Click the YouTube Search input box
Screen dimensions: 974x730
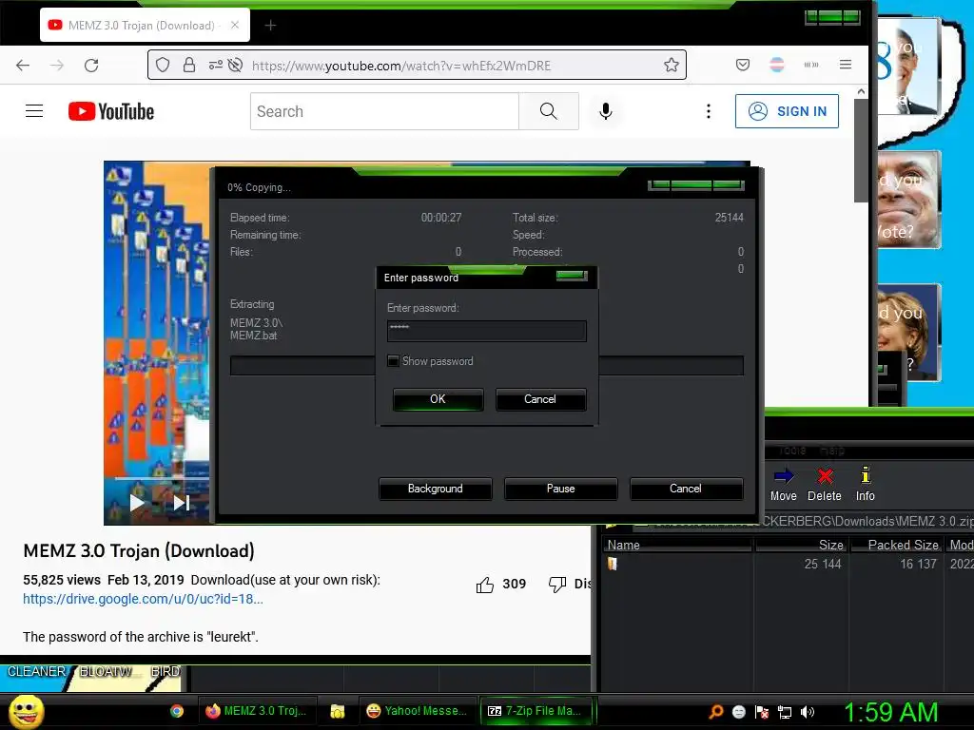coord(384,111)
